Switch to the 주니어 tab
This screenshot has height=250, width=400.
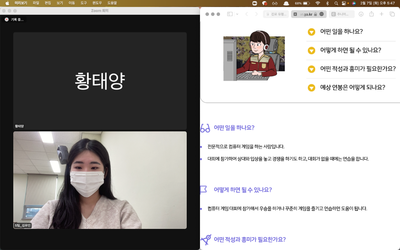342,14
